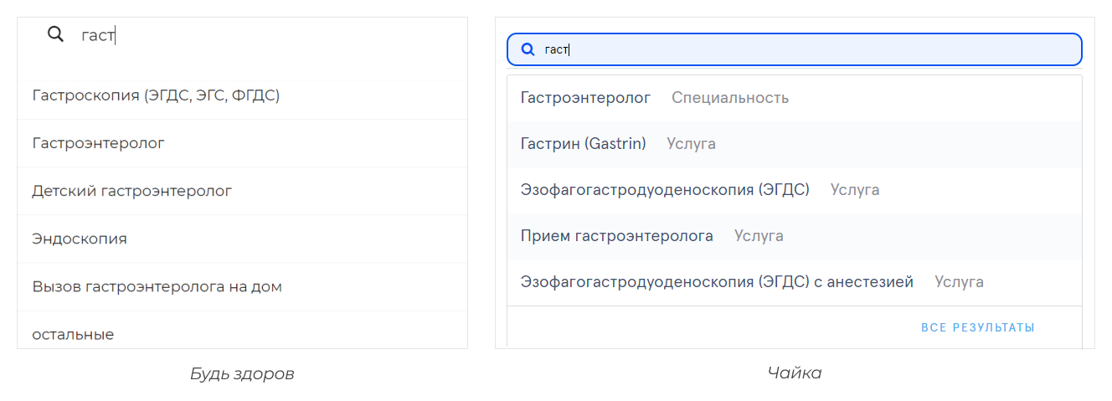The width and height of the screenshot is (1112, 401).
Task: Choose 'Вызов гастроэнтеролога на дом' option
Action: (x=157, y=286)
